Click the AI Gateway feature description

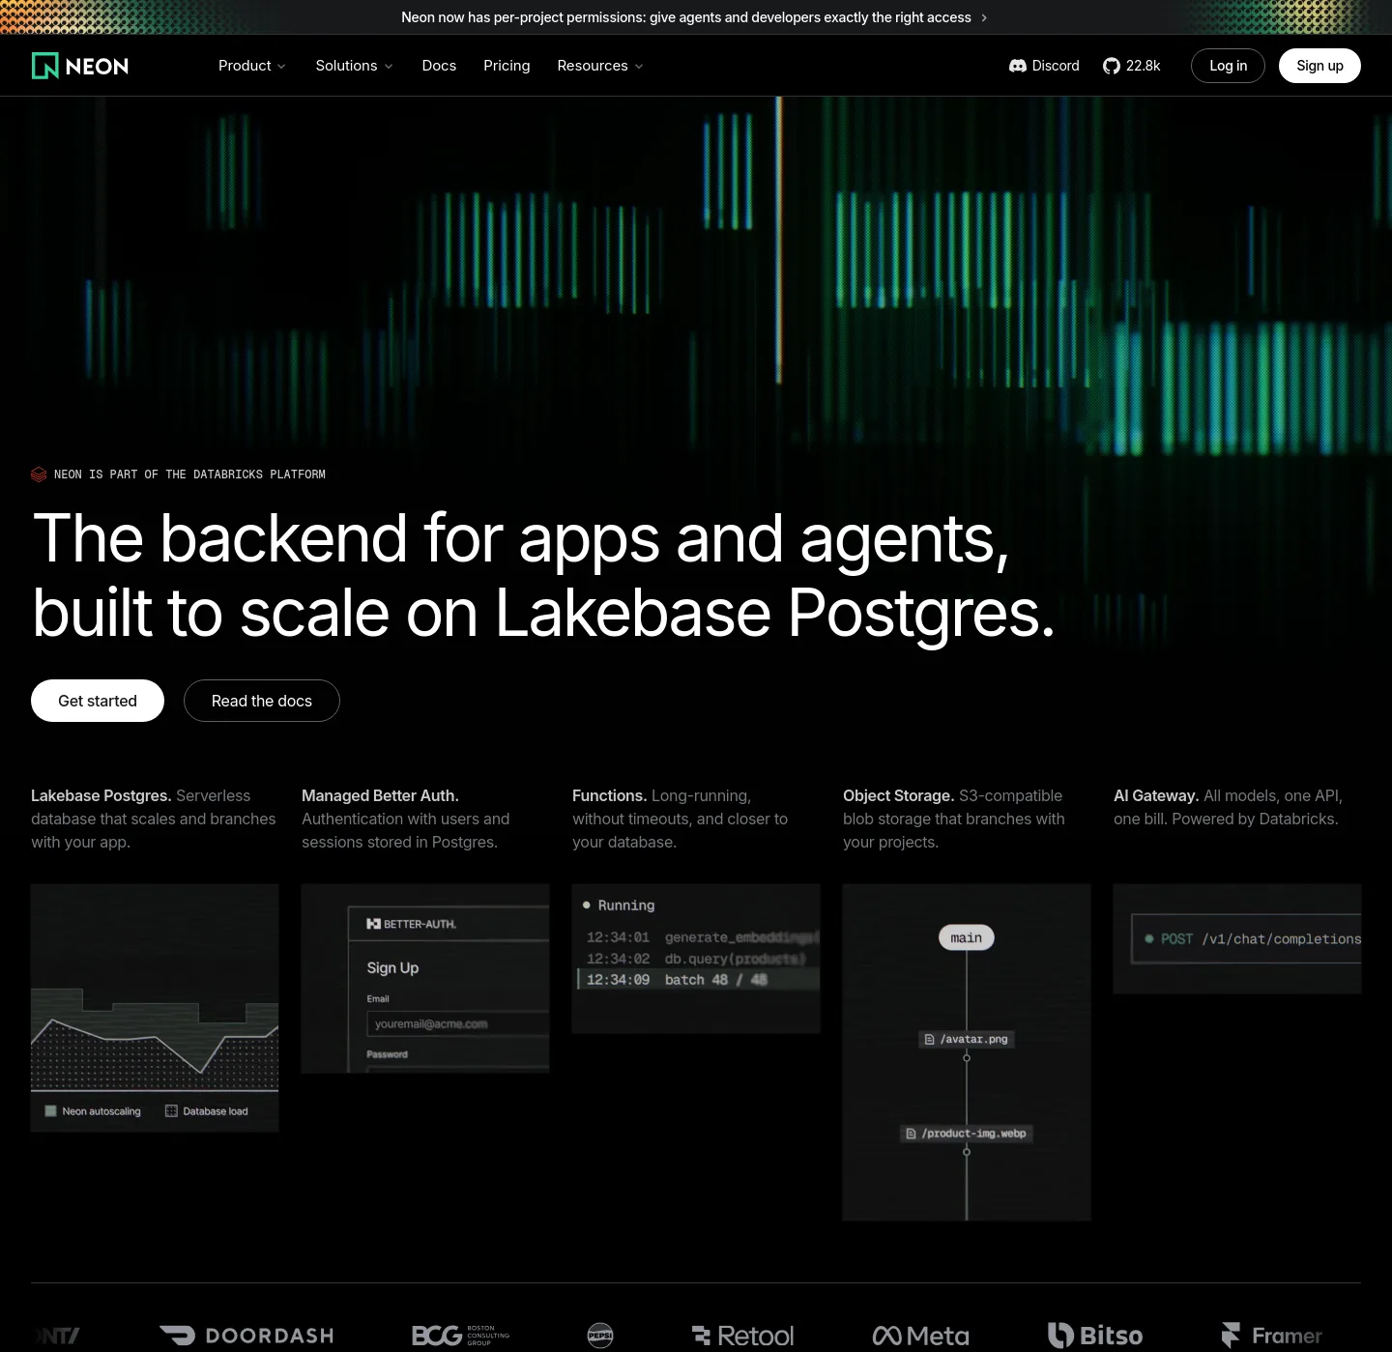(x=1228, y=807)
